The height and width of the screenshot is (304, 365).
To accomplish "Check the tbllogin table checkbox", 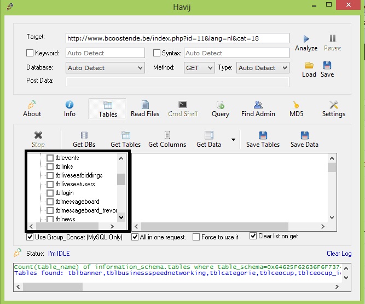I will click(x=50, y=193).
